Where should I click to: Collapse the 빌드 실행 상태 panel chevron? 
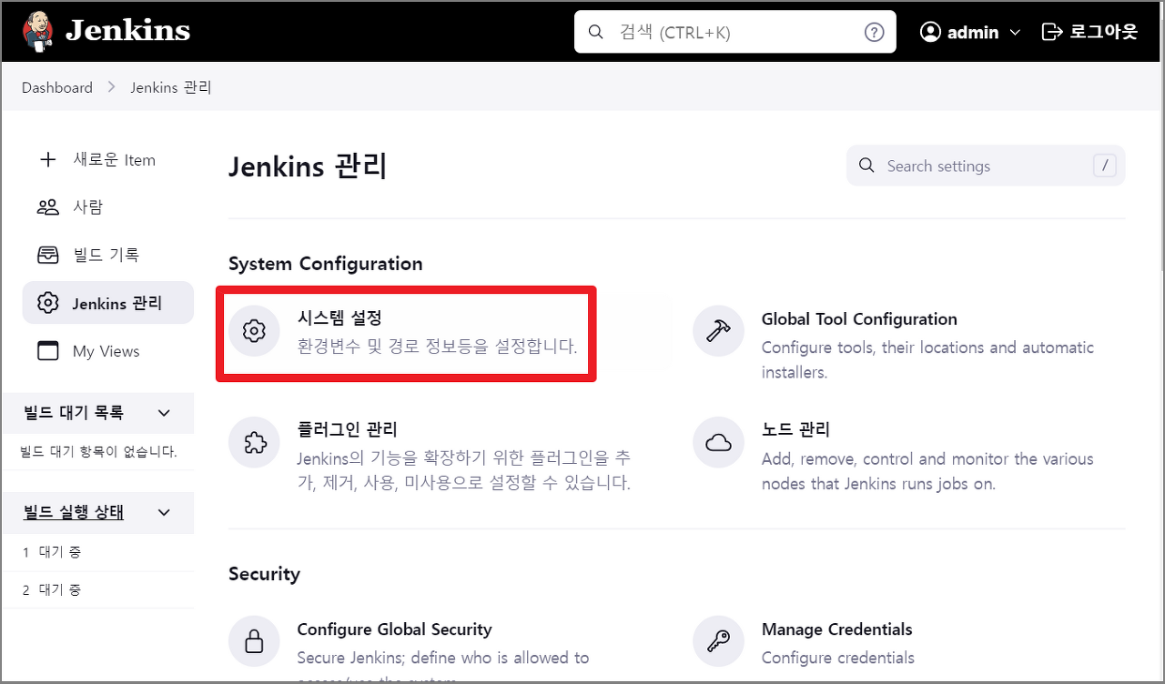[164, 513]
